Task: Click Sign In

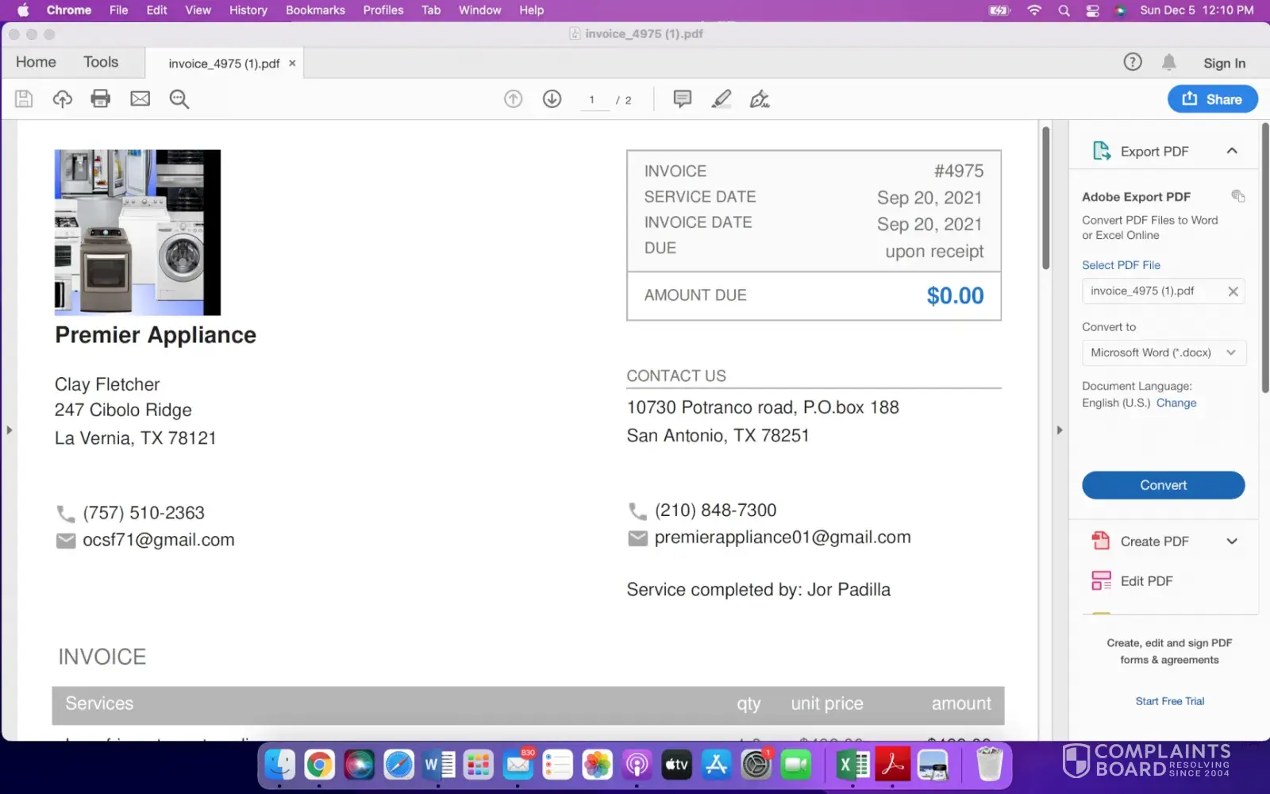Action: click(1224, 64)
